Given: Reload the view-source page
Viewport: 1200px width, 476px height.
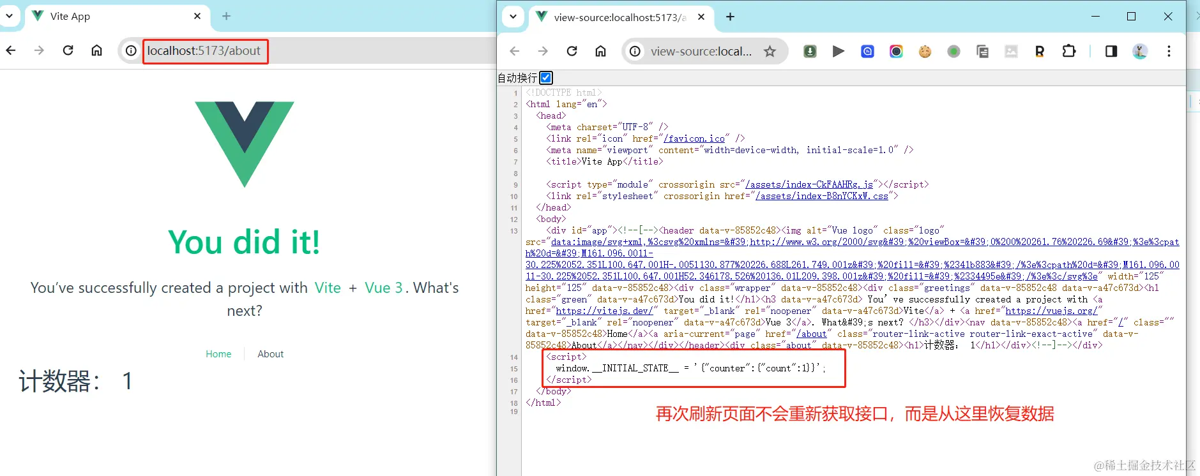Looking at the screenshot, I should (572, 51).
